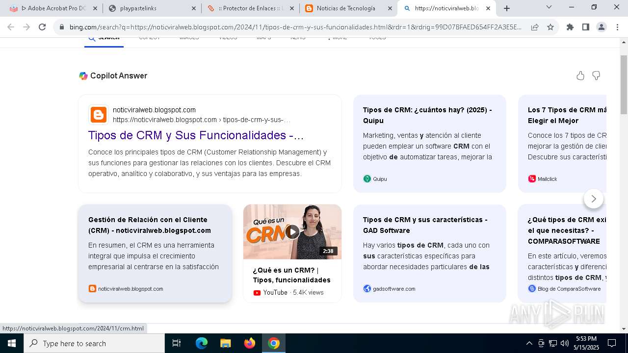This screenshot has width=628, height=353.
Task: Click the Chrome taskbar icon
Action: tap(274, 343)
